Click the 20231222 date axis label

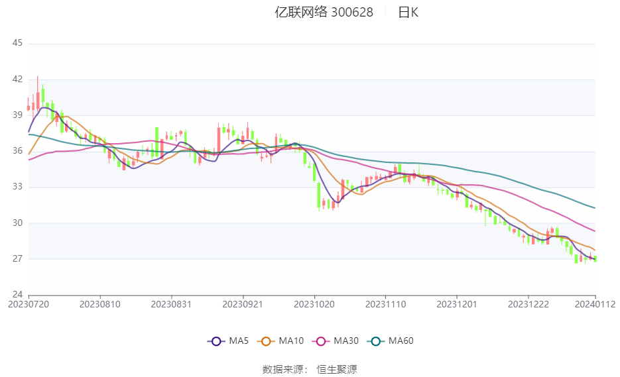(x=528, y=304)
